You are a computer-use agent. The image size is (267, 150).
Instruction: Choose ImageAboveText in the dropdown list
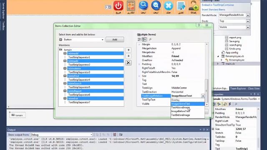coord(188,104)
